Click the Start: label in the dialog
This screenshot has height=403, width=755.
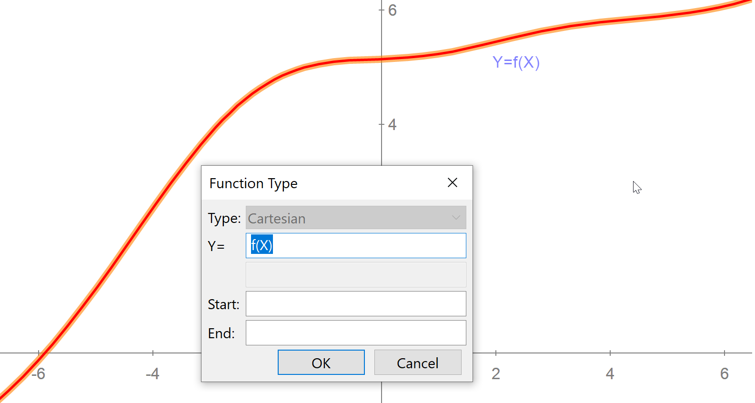pyautogui.click(x=223, y=304)
